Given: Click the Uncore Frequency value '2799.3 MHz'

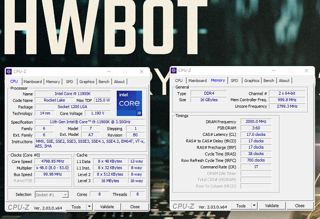Looking at the screenshot, I should pyautogui.click(x=287, y=106).
